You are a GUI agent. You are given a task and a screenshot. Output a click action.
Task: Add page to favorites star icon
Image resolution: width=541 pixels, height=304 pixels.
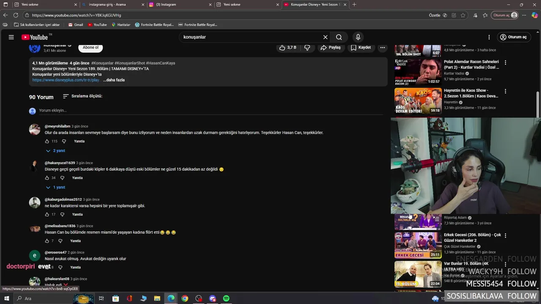463,15
